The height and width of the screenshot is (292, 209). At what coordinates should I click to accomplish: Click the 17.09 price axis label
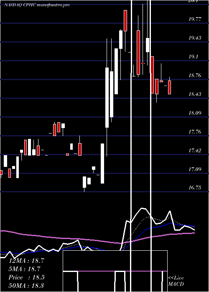(x=195, y=169)
